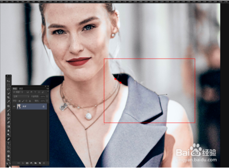Select the Crop tool
The width and height of the screenshot is (229, 168).
click(x=8, y=98)
